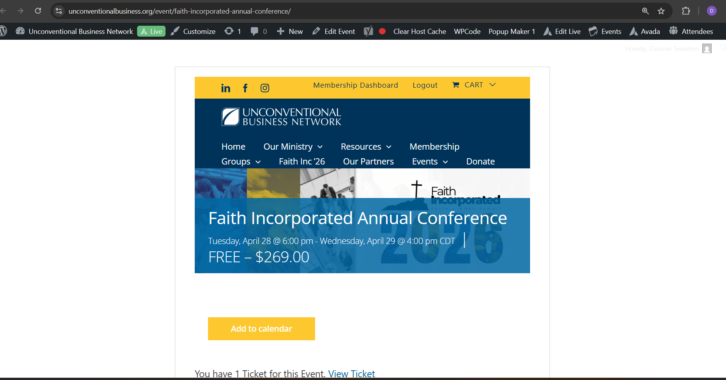Click the FREE – $269.00 price text
The height and width of the screenshot is (380, 726).
point(259,257)
